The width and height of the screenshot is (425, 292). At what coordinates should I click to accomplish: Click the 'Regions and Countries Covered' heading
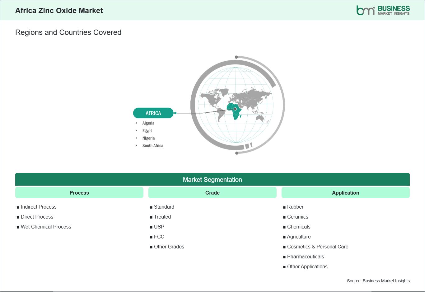(x=68, y=32)
